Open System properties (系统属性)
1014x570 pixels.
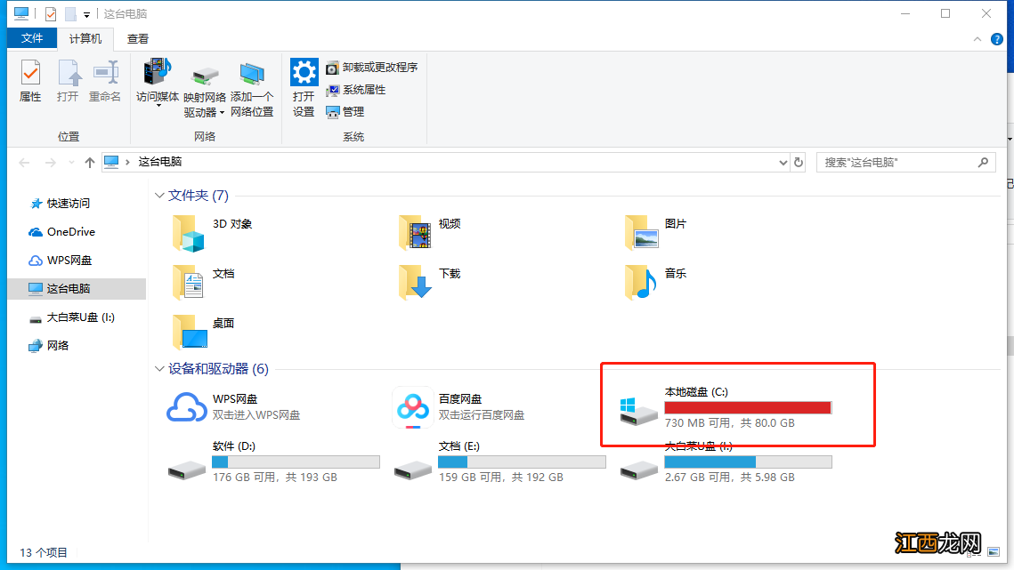(356, 90)
